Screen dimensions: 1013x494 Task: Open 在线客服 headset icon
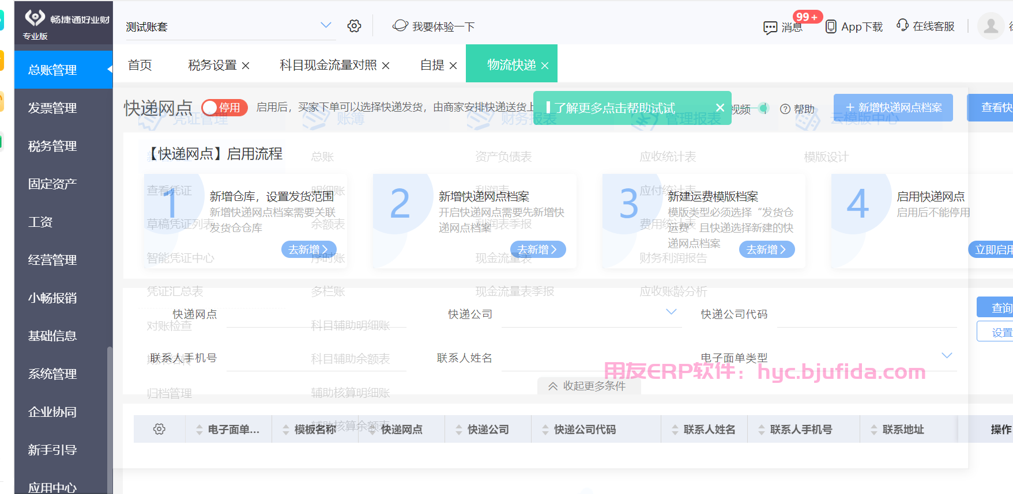(902, 25)
